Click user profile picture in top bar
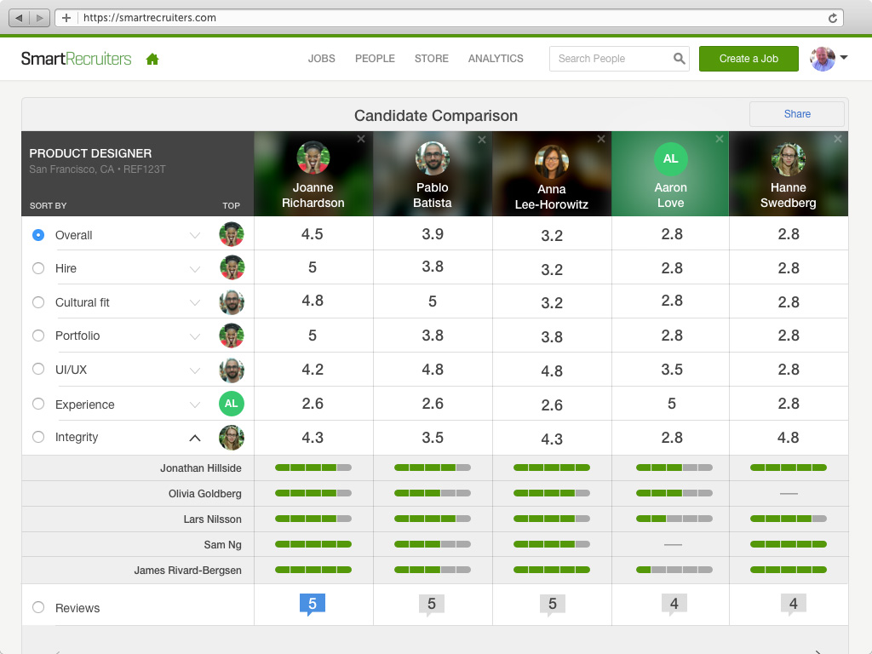Image resolution: width=872 pixels, height=654 pixels. [x=823, y=59]
